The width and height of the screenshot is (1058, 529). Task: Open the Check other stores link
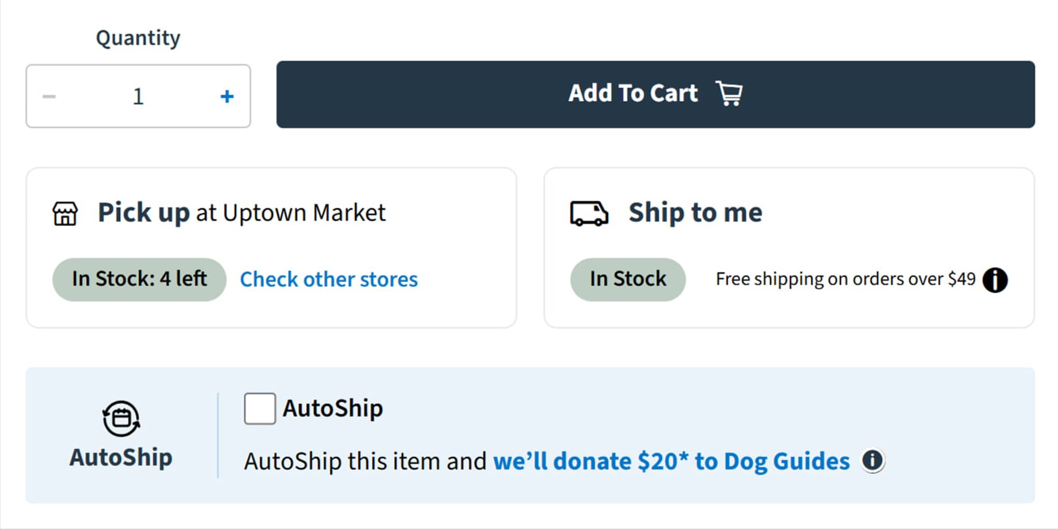tap(329, 280)
